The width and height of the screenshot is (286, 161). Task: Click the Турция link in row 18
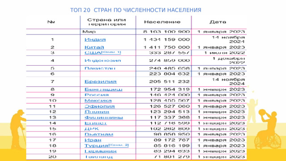[97, 146]
